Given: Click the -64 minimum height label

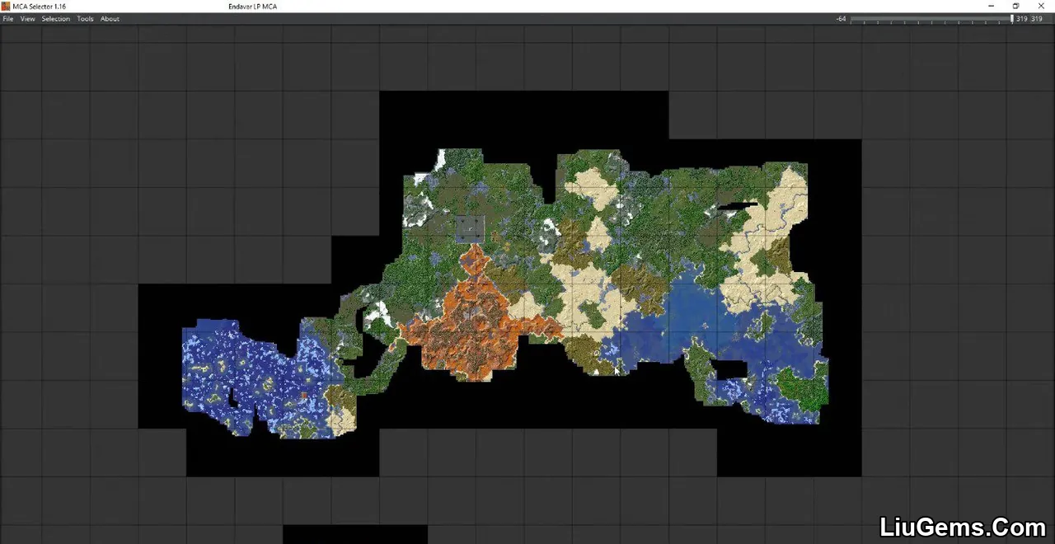Looking at the screenshot, I should tap(841, 19).
